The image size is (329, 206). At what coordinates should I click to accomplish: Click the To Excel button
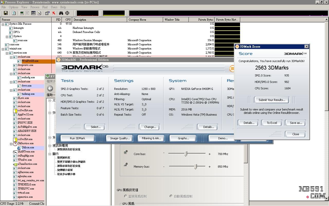click(272, 123)
